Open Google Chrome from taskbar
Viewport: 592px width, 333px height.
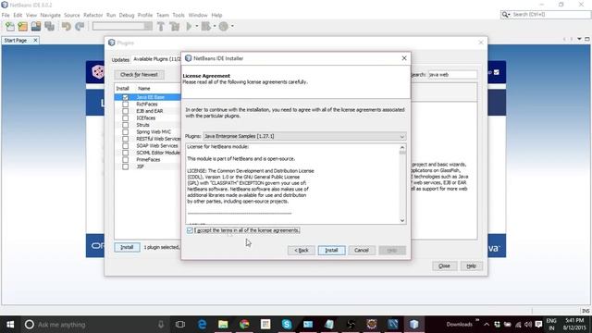(x=244, y=325)
